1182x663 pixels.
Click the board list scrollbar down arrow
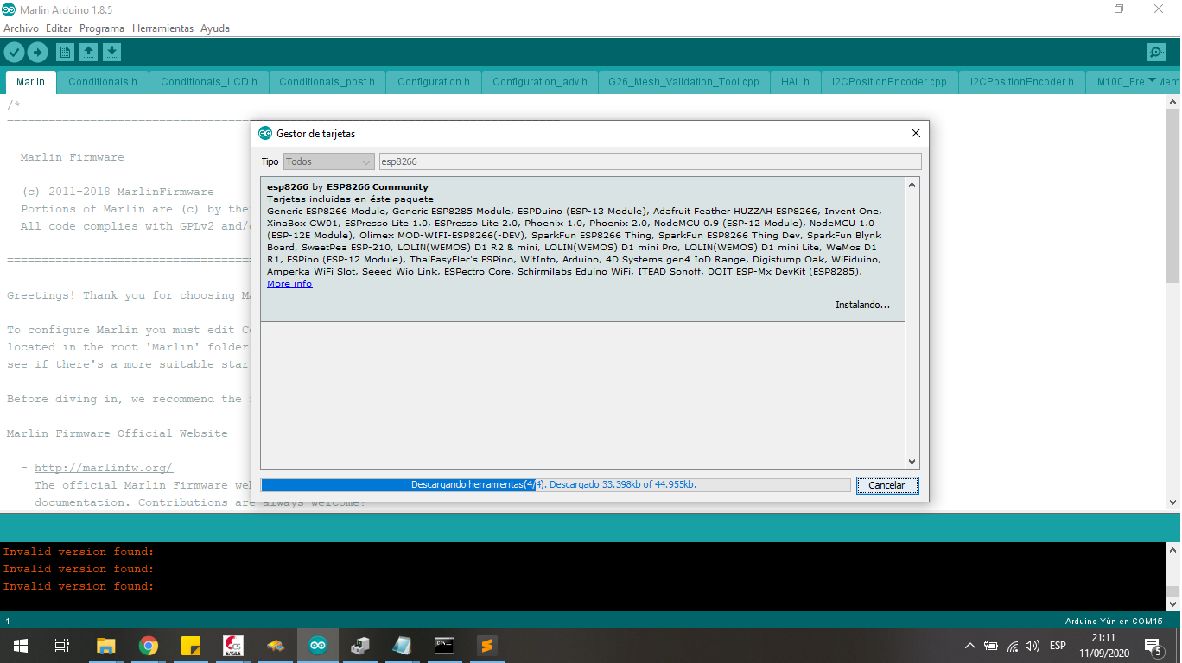click(x=912, y=462)
